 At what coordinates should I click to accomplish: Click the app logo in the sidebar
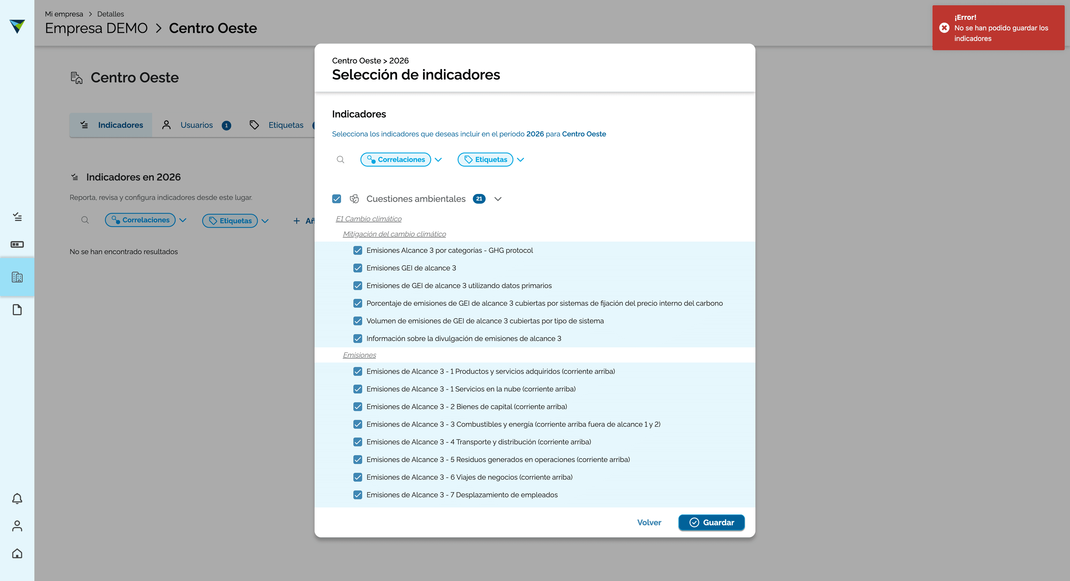click(17, 26)
